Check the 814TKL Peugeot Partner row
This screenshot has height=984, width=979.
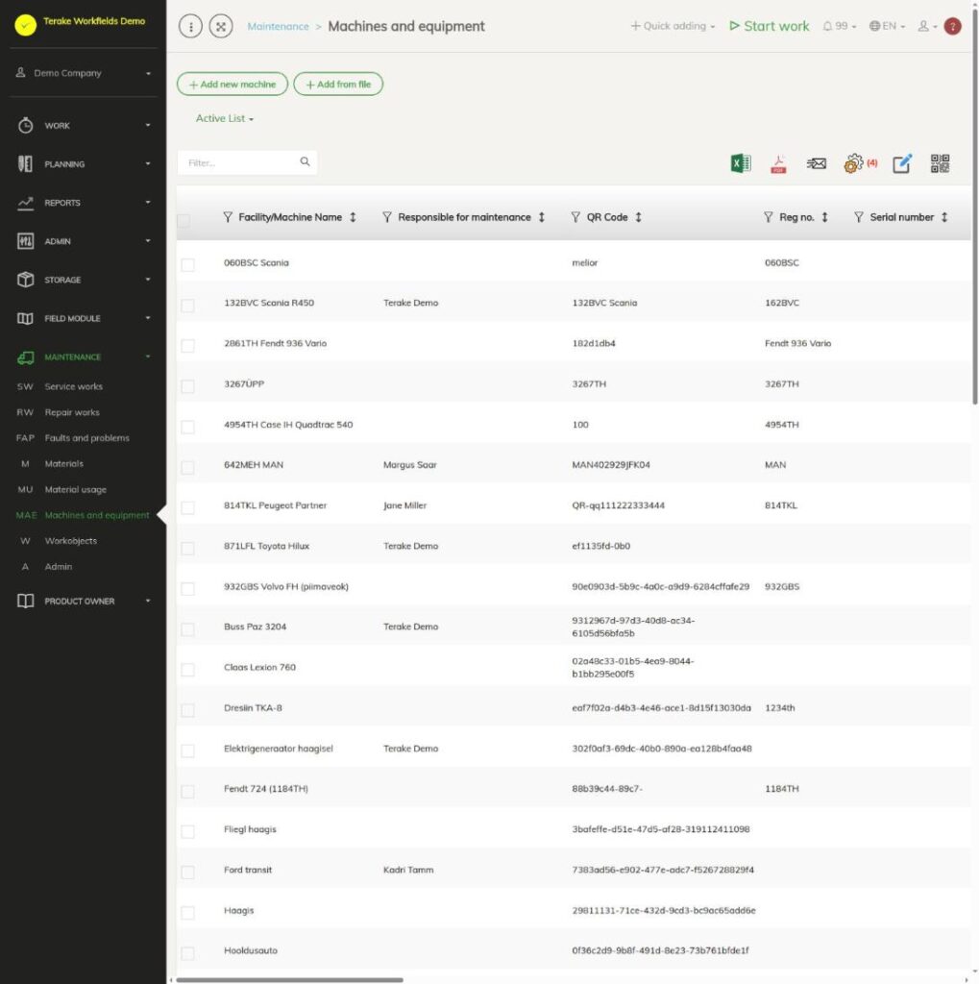coord(187,507)
